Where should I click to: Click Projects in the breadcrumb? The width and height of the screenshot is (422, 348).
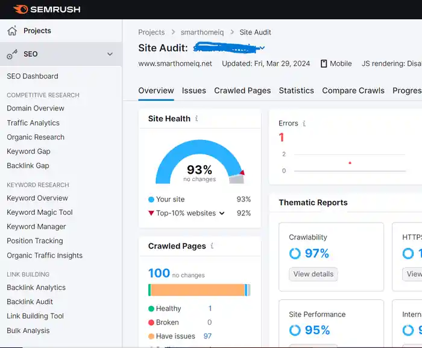pyautogui.click(x=151, y=33)
